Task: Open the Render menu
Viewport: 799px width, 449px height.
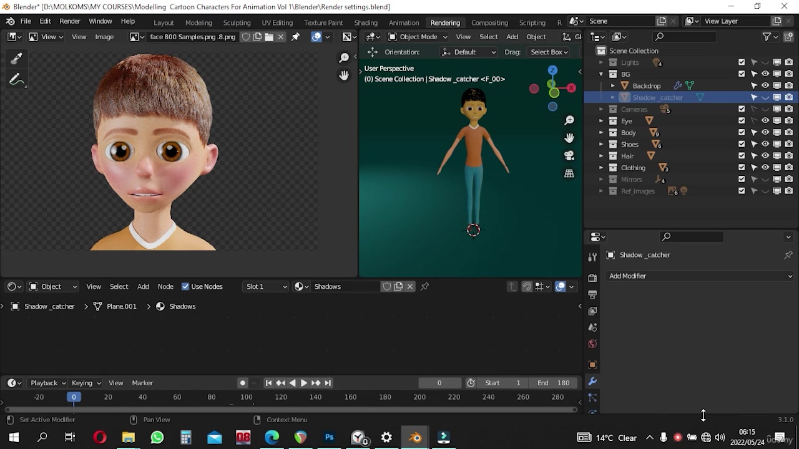Action: coord(70,21)
